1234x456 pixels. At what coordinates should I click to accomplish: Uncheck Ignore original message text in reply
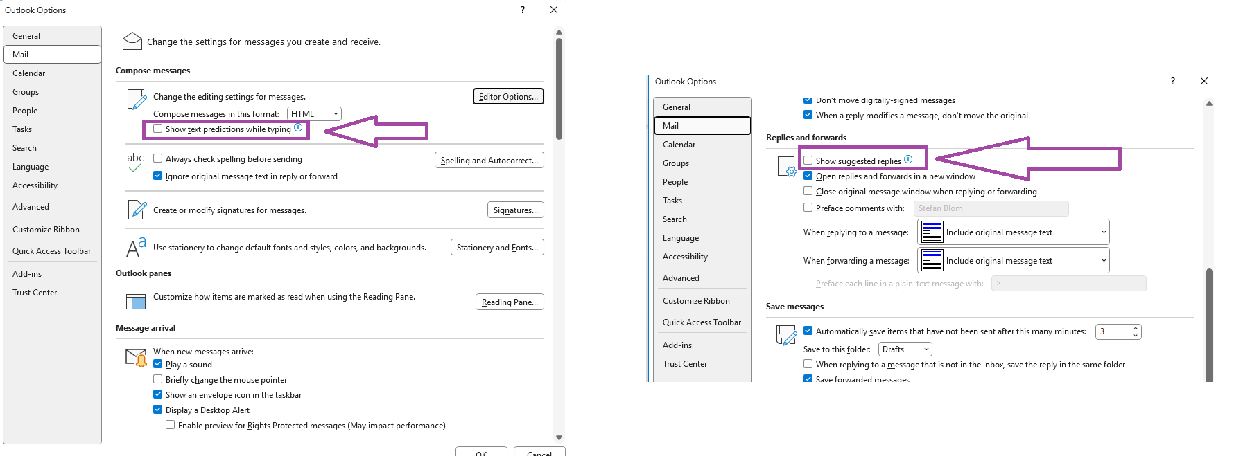tap(158, 176)
